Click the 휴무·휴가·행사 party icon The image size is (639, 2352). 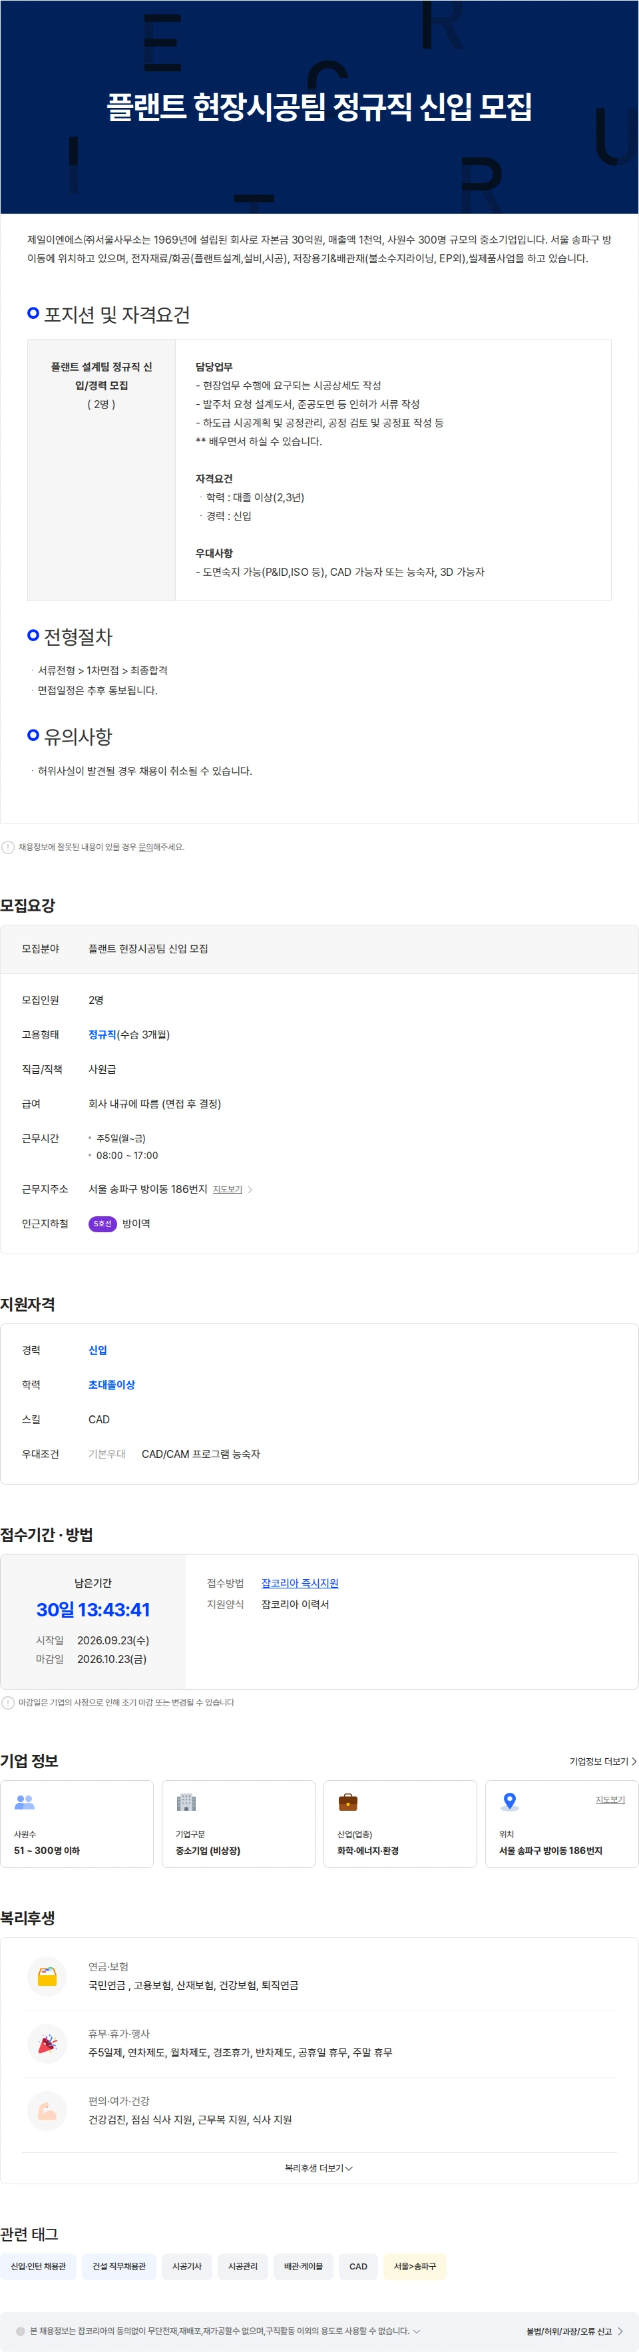(x=47, y=2043)
